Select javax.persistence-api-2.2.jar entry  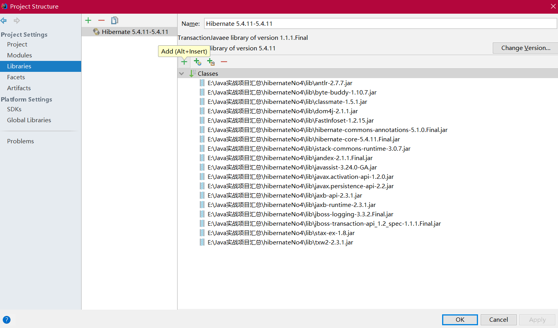300,186
